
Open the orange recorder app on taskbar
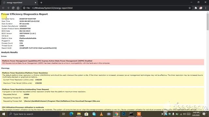pyautogui.click(x=139, y=114)
